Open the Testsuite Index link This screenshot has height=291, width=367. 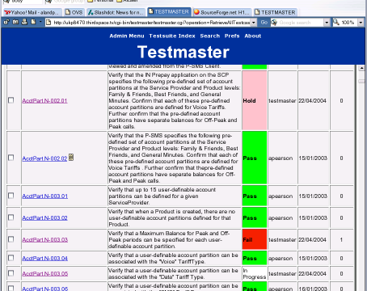tap(172, 36)
